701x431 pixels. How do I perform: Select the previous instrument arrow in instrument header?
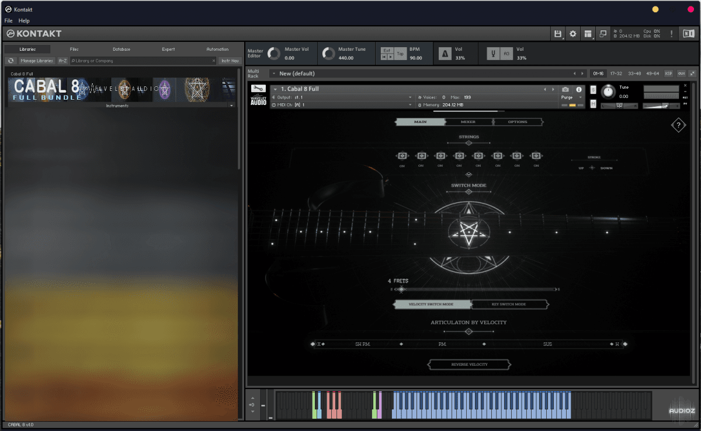546,89
